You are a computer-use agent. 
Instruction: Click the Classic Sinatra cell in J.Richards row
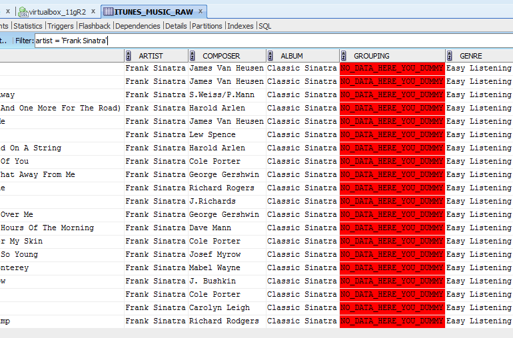click(x=302, y=202)
